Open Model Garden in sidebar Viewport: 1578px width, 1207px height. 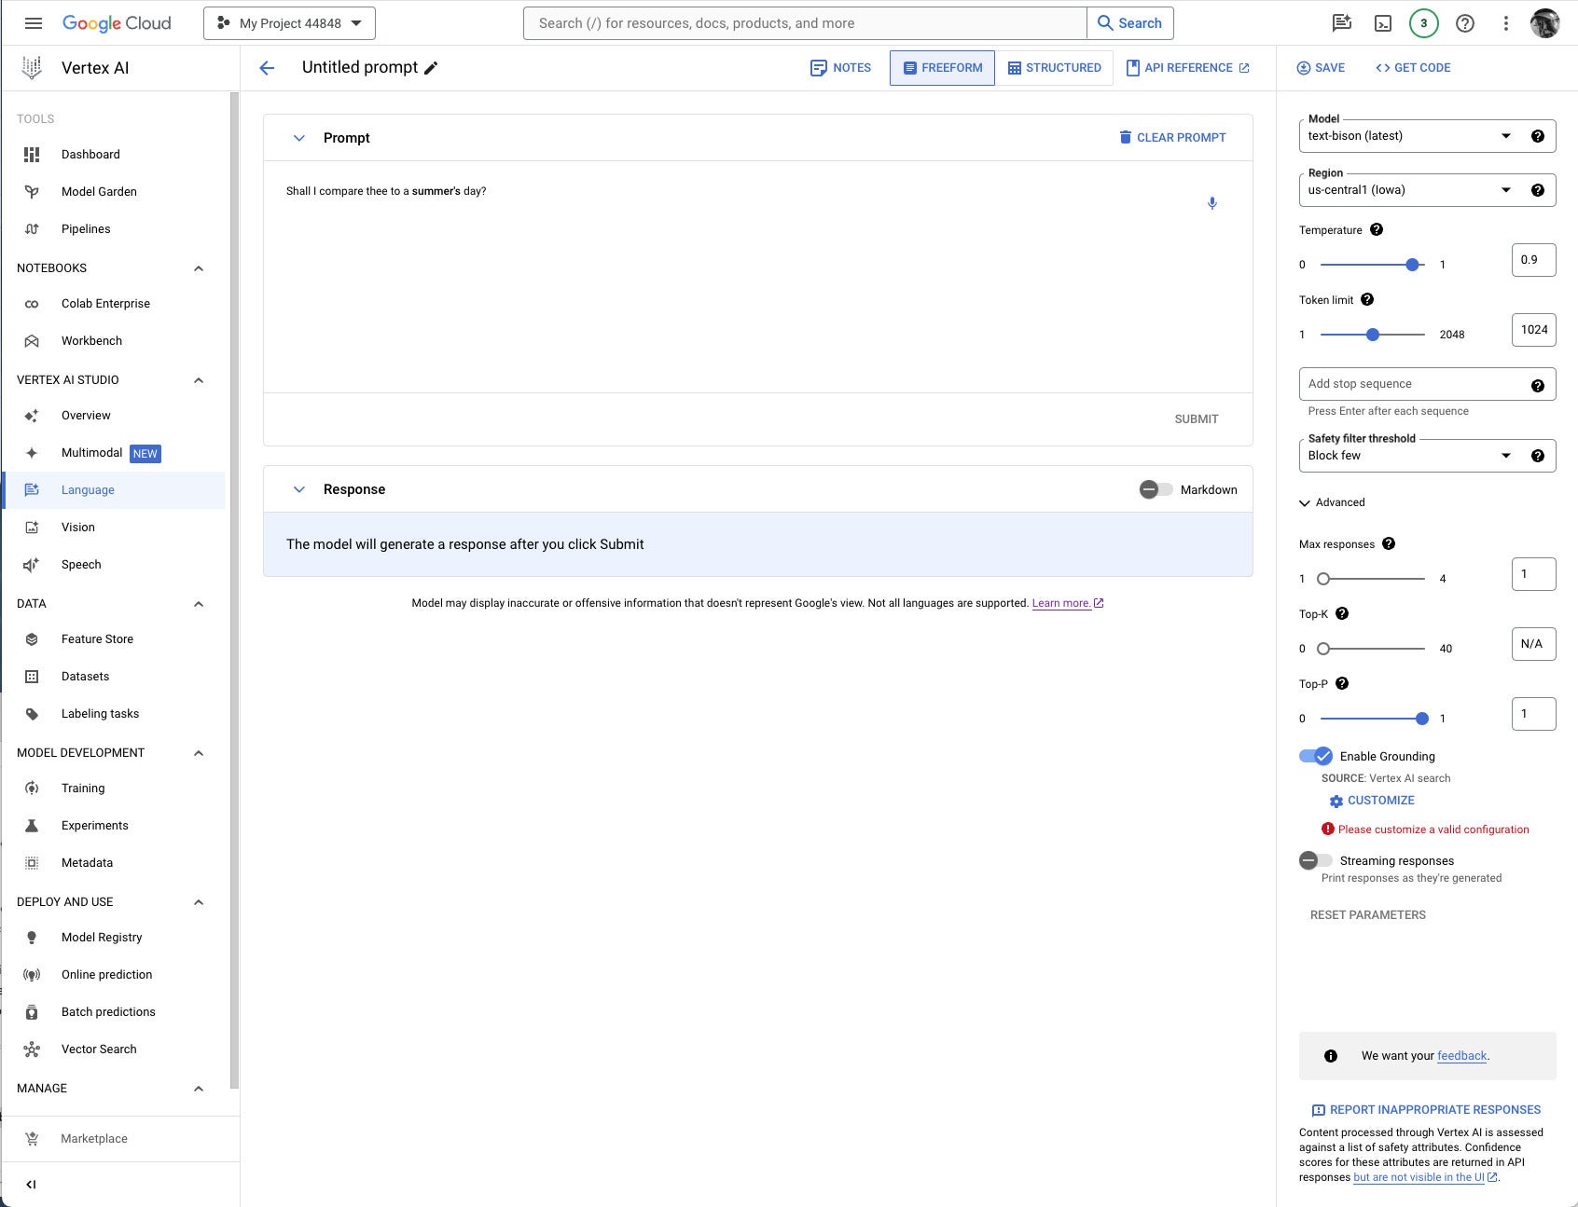point(113,192)
